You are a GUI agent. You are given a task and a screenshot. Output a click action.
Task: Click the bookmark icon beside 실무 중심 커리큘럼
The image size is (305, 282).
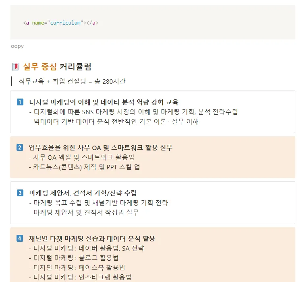pos(16,67)
